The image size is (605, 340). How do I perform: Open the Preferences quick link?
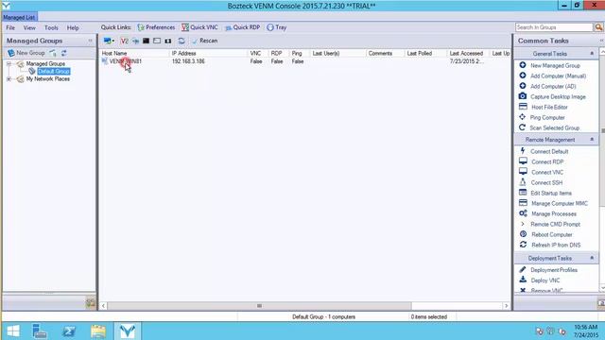[156, 27]
